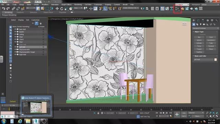Screen dimensions: 220x124
Task: Click the Plane primitive button
Action: [211, 49]
